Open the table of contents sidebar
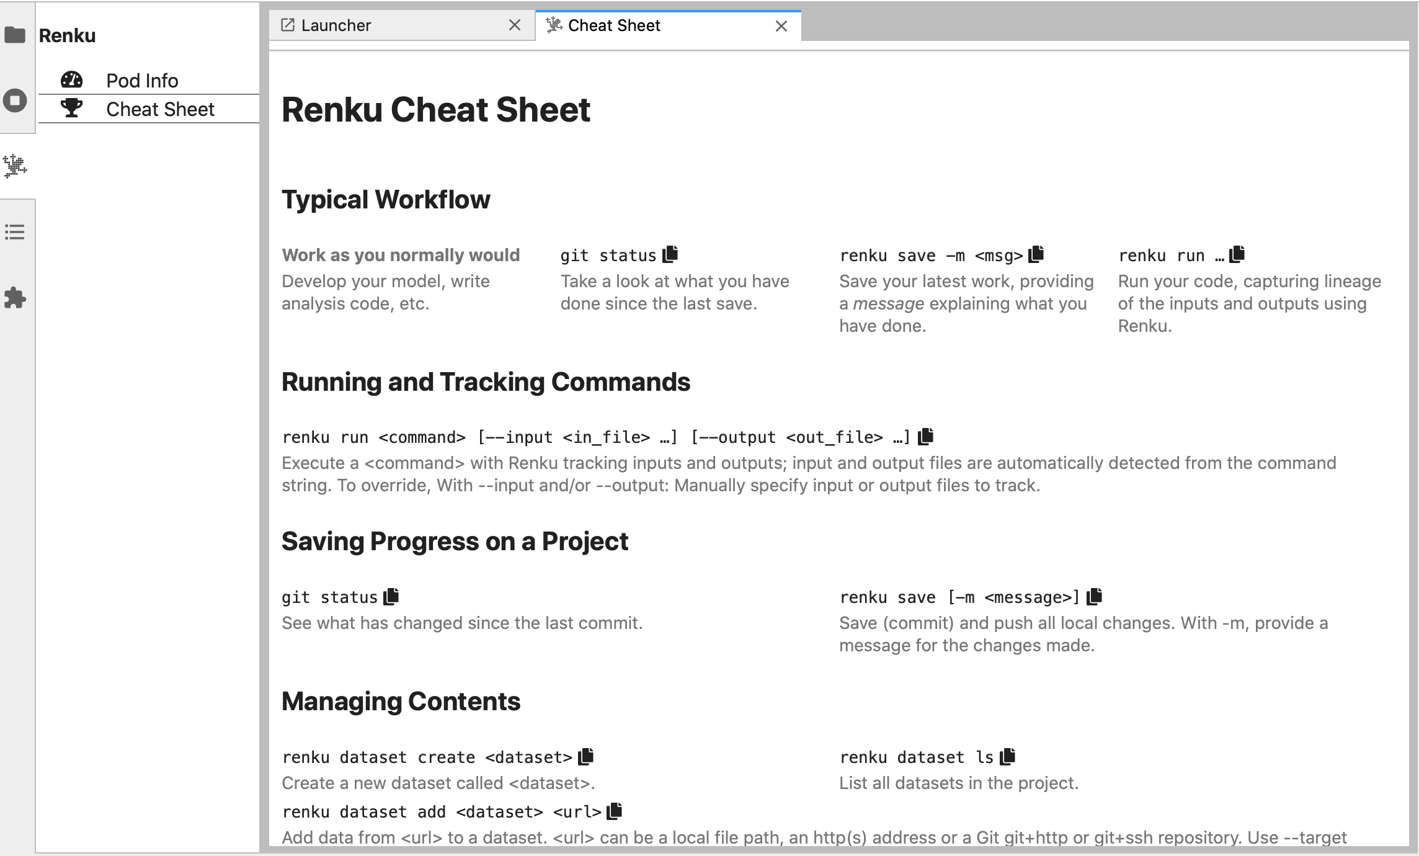 coord(14,232)
